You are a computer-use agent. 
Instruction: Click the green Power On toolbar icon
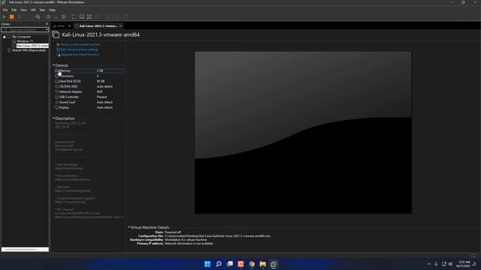(5, 16)
